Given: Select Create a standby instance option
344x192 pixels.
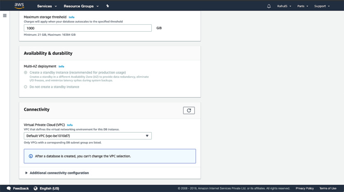Looking at the screenshot, I should [x=26, y=73].
